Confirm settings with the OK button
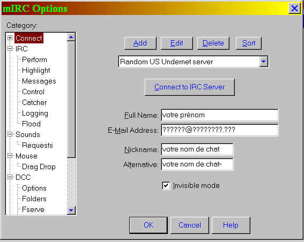304x242 pixels. 149,225
